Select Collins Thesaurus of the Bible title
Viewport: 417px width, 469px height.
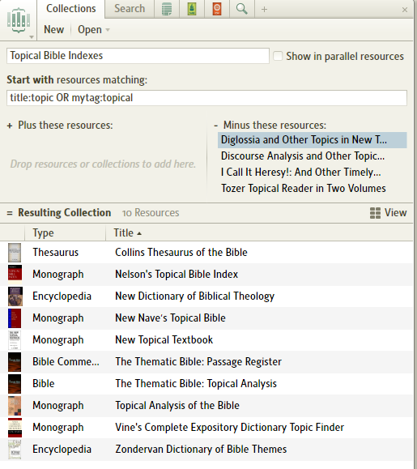[181, 253]
